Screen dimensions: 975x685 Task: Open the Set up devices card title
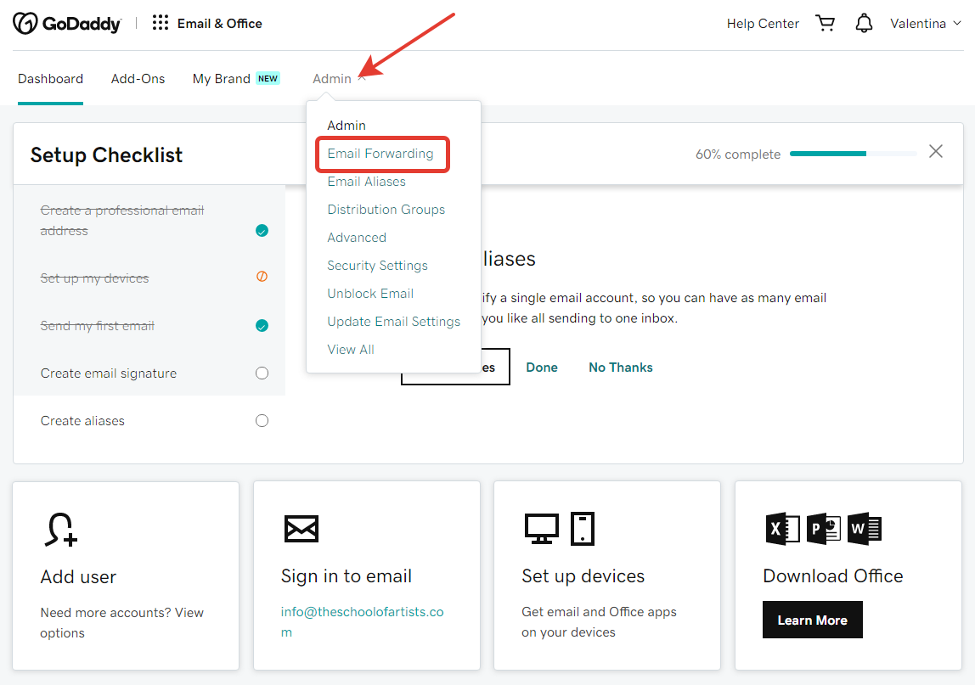583,576
